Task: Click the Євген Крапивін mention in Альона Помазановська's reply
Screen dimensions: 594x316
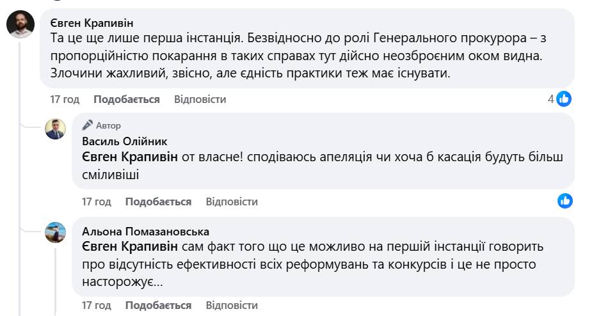Action: [x=130, y=246]
